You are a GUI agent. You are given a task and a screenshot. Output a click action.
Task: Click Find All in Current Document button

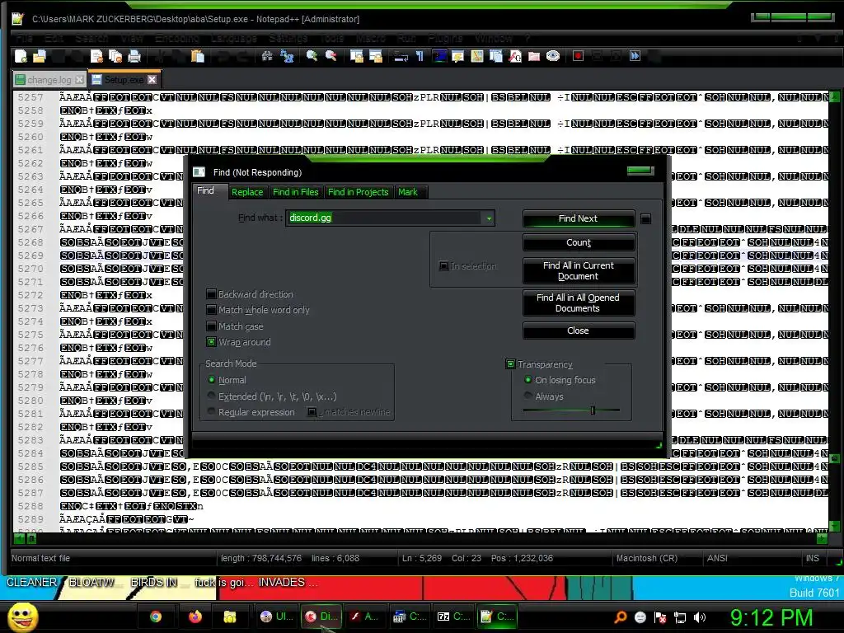coord(578,270)
